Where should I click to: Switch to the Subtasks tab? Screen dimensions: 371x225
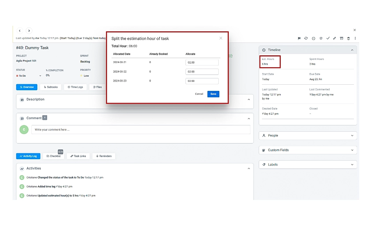pyautogui.click(x=51, y=87)
